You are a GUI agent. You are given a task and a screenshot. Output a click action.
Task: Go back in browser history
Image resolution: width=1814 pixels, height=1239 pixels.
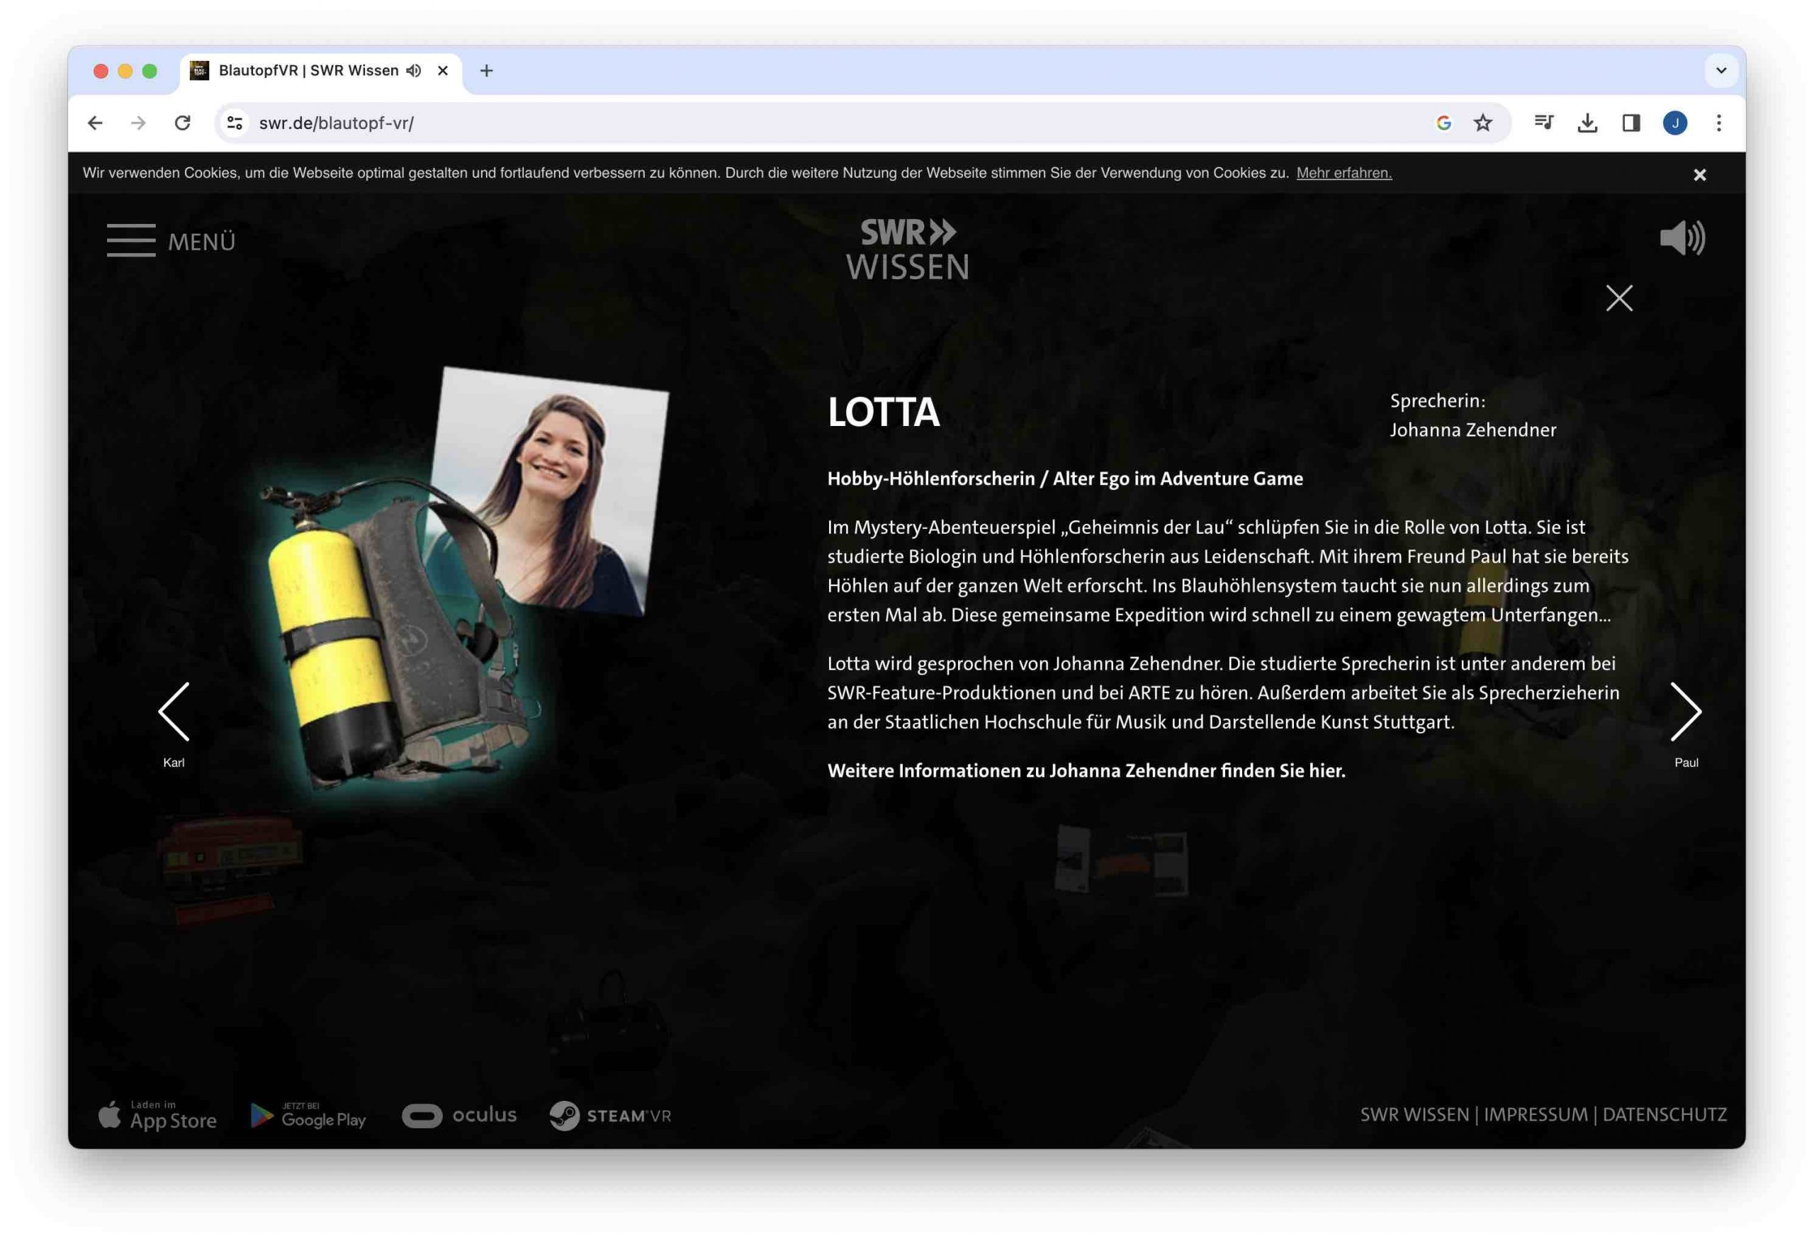[95, 123]
